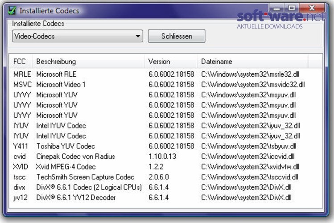Viewport: 334px width, 223px height.
Task: Select the MRLE row FCC cell
Action: tap(22, 74)
